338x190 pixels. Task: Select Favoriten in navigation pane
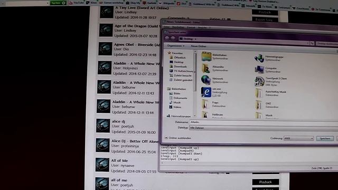click(175, 53)
